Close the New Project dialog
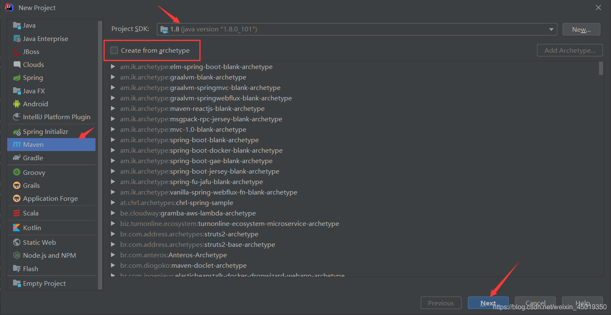 coord(598,8)
